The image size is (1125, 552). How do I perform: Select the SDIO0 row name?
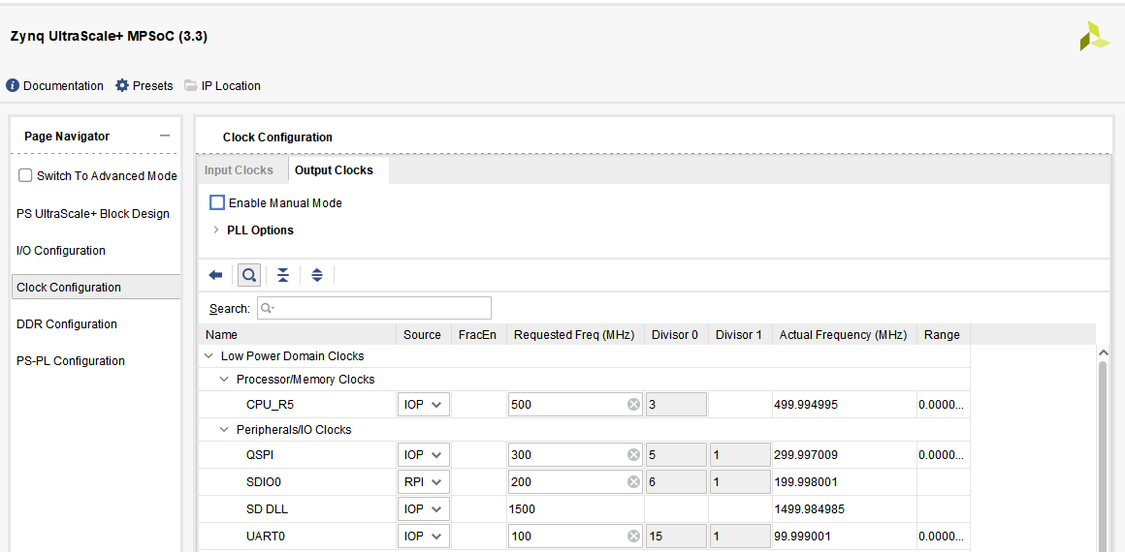click(264, 481)
